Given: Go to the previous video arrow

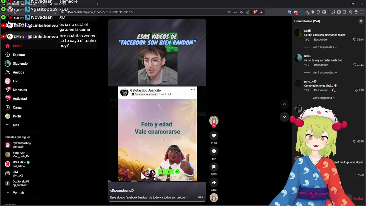Looking at the screenshot, I should [284, 104].
